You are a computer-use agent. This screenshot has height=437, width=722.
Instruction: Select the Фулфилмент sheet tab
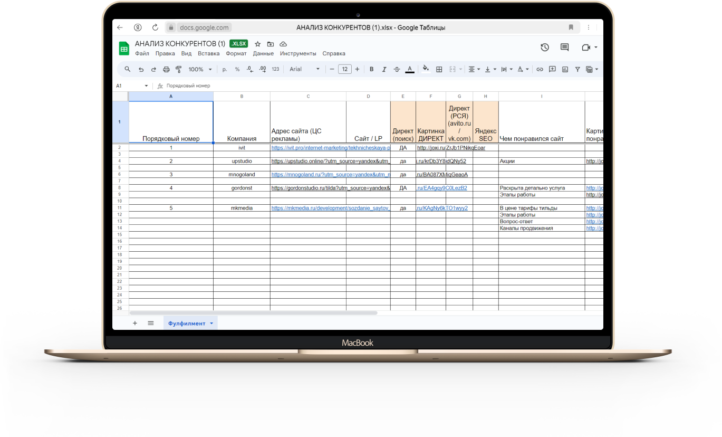pyautogui.click(x=190, y=323)
